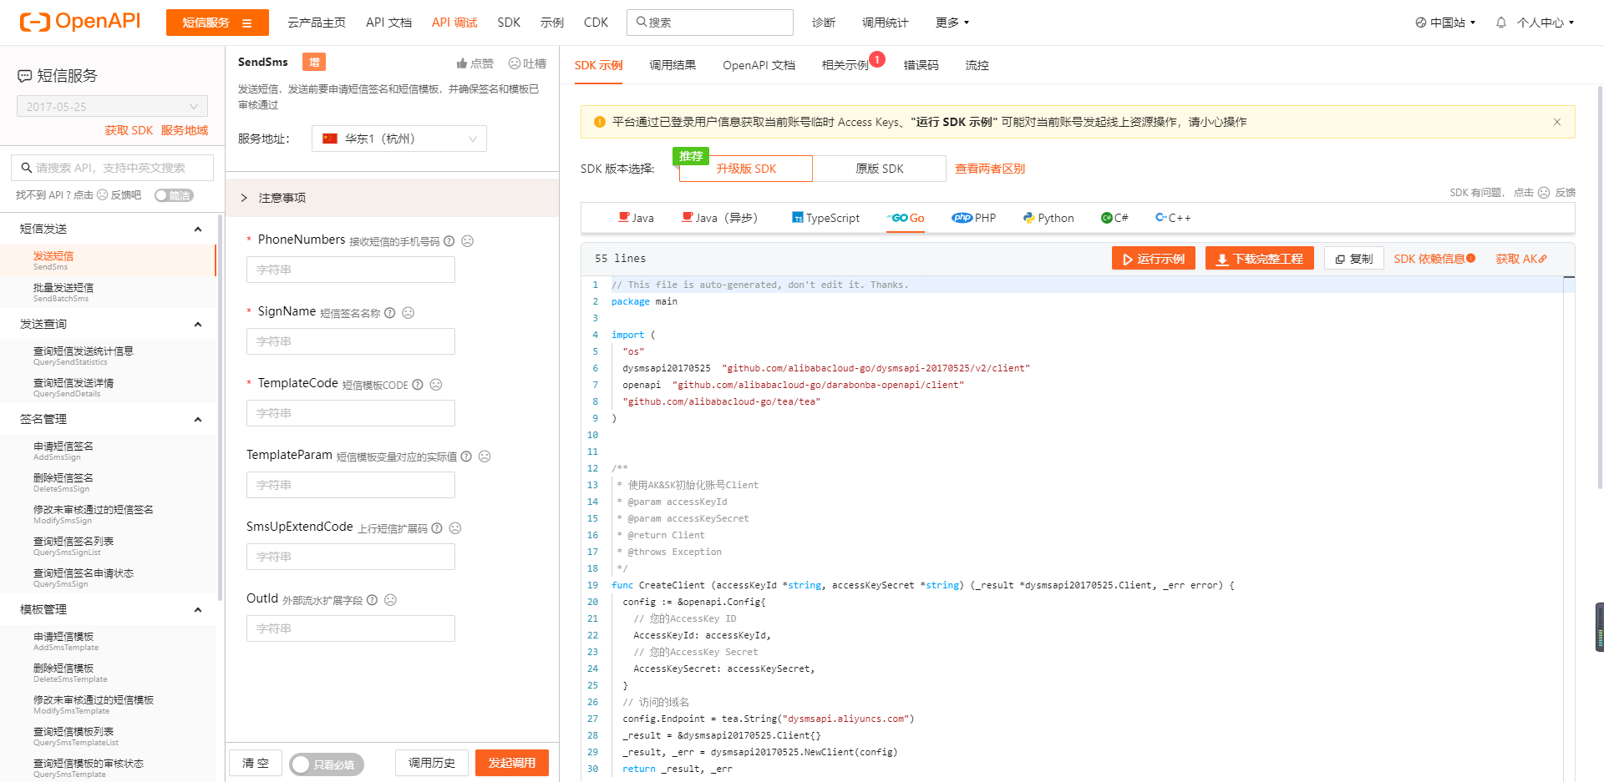Click the 调用历史 button
The image size is (1604, 782).
432,763
